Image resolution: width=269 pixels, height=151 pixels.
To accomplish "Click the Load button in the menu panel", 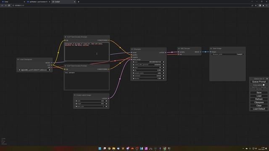I will [259, 96].
